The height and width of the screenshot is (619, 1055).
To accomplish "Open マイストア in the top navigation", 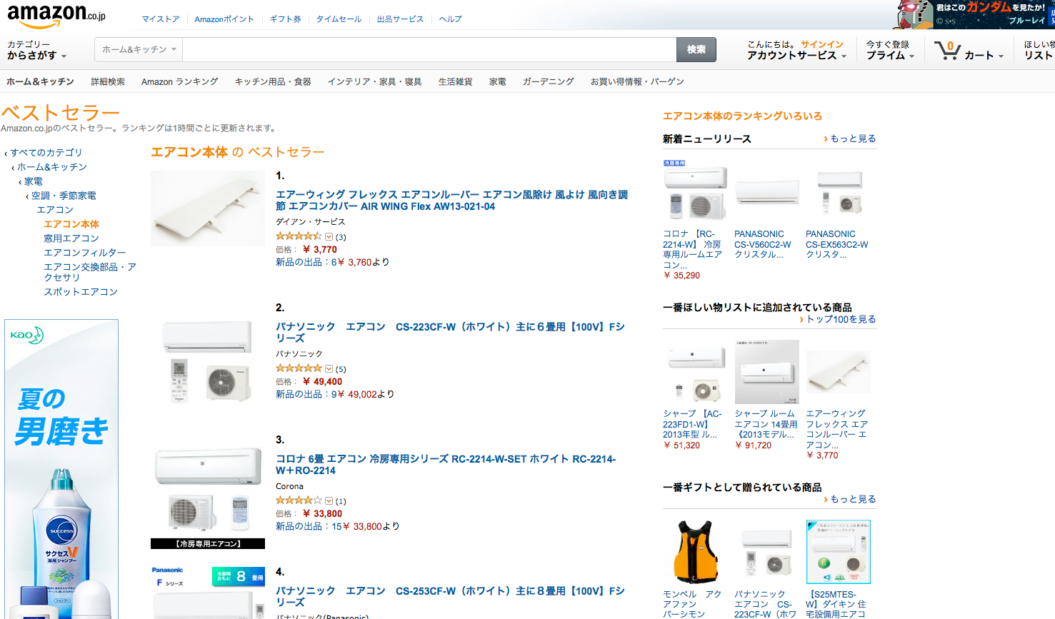I will [161, 19].
